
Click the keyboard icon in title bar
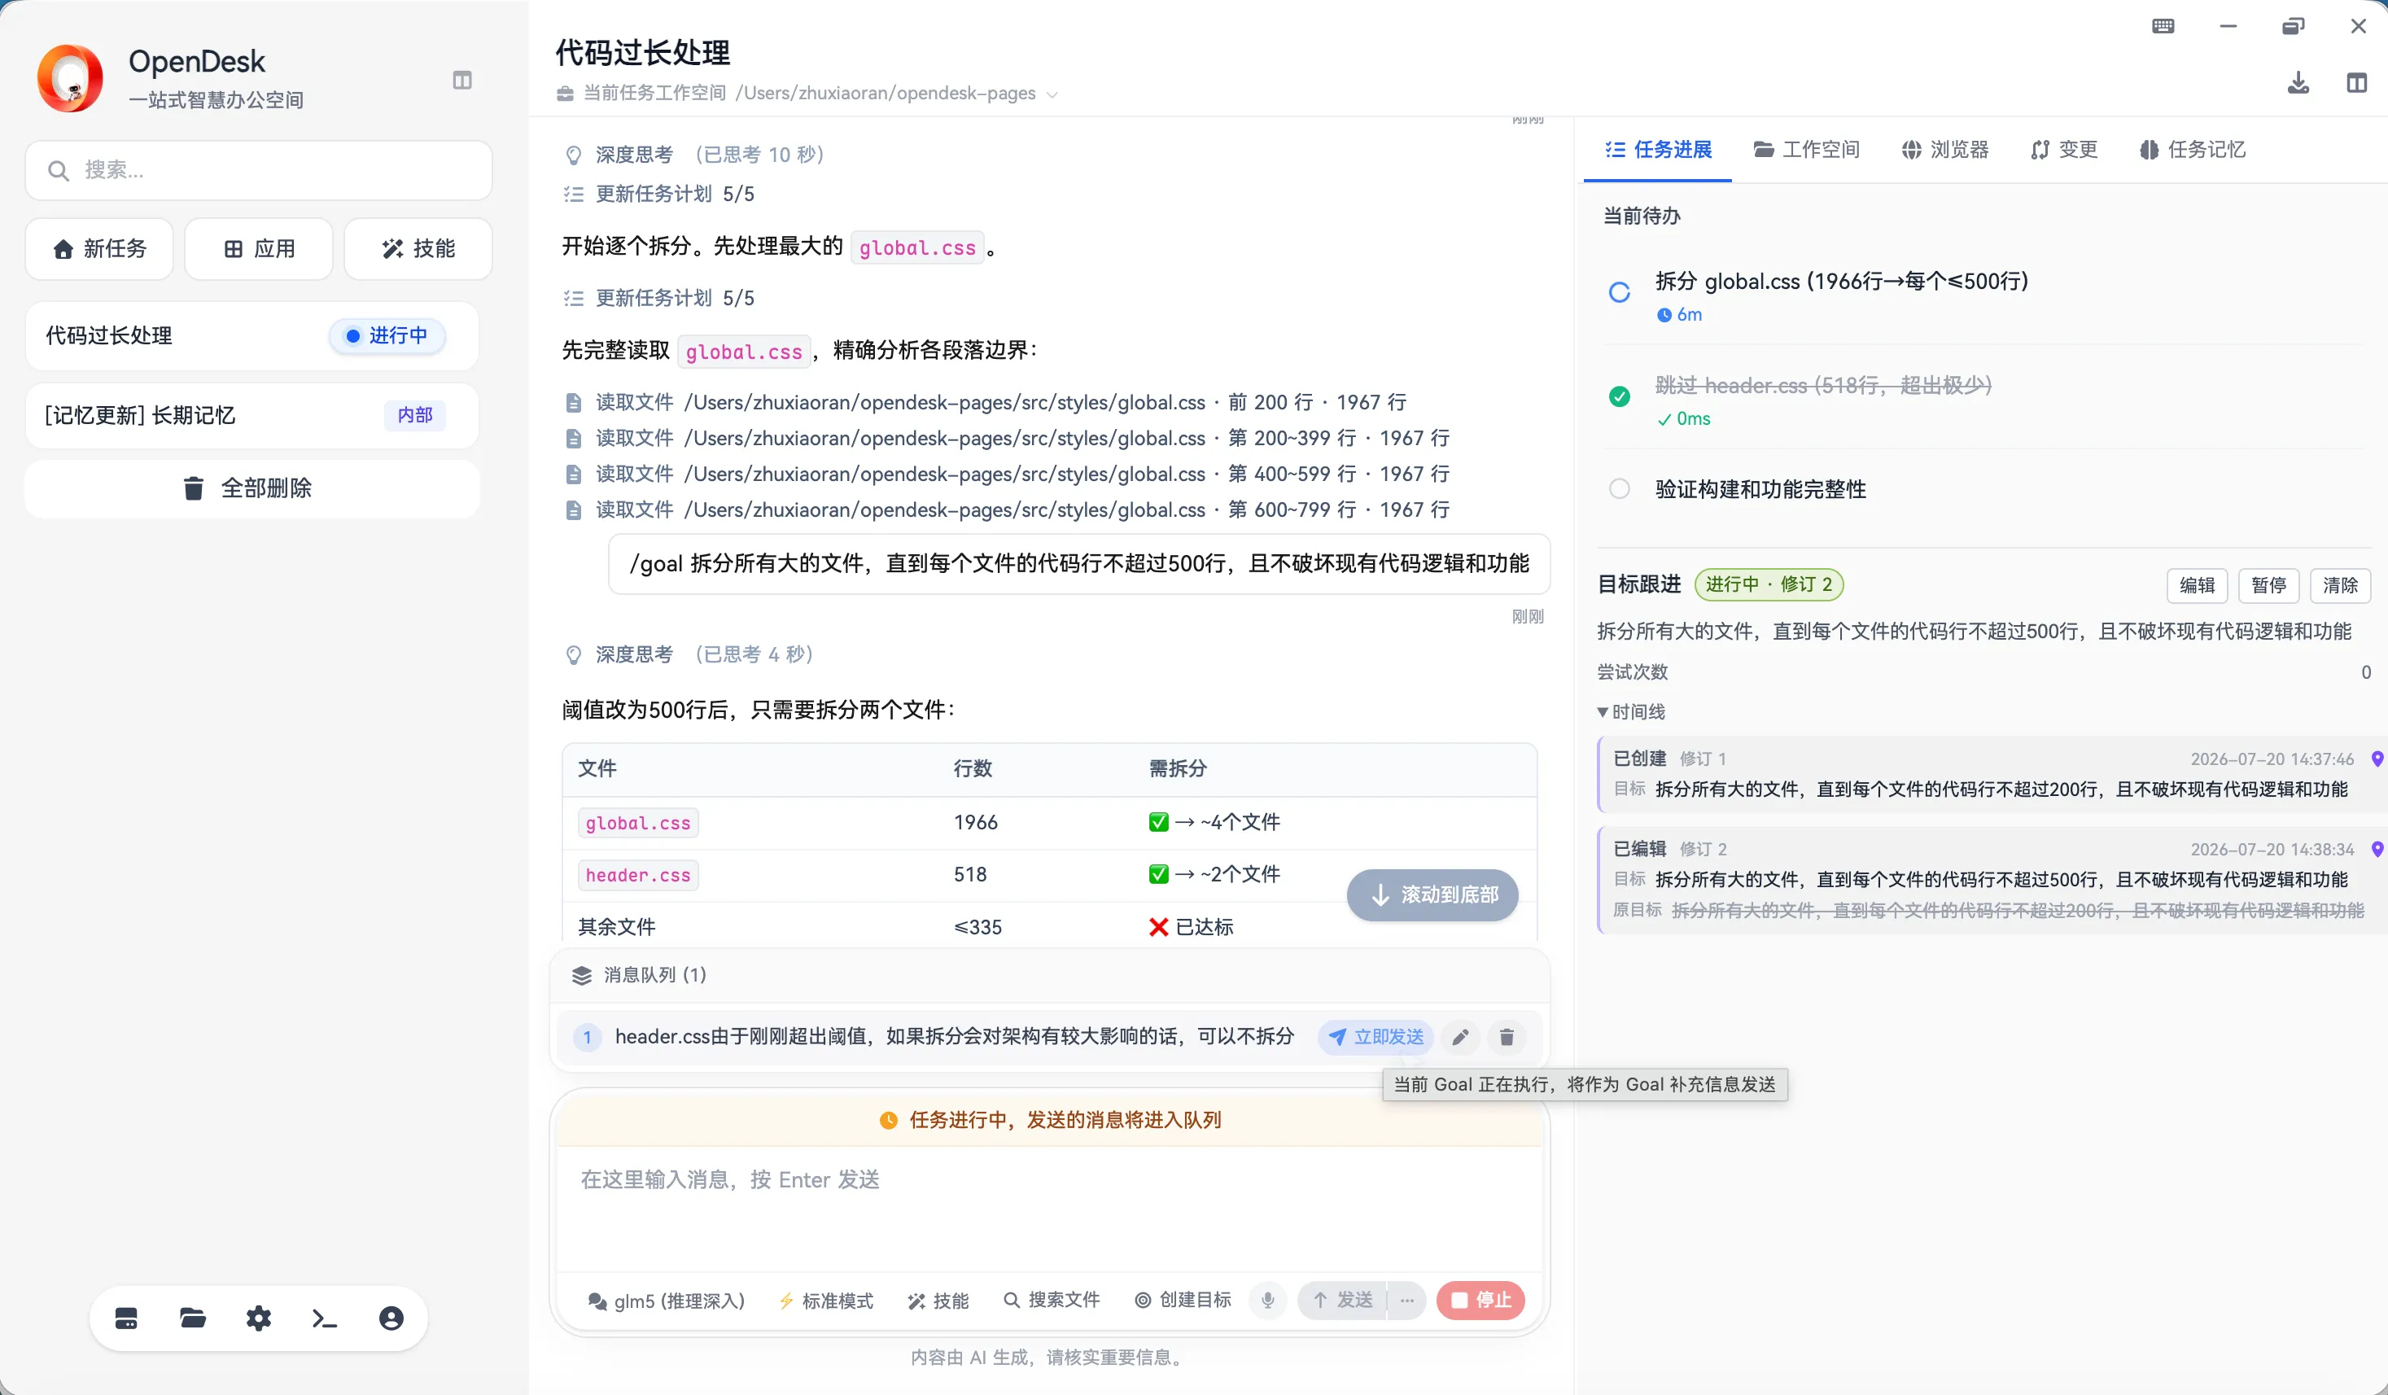point(2163,27)
